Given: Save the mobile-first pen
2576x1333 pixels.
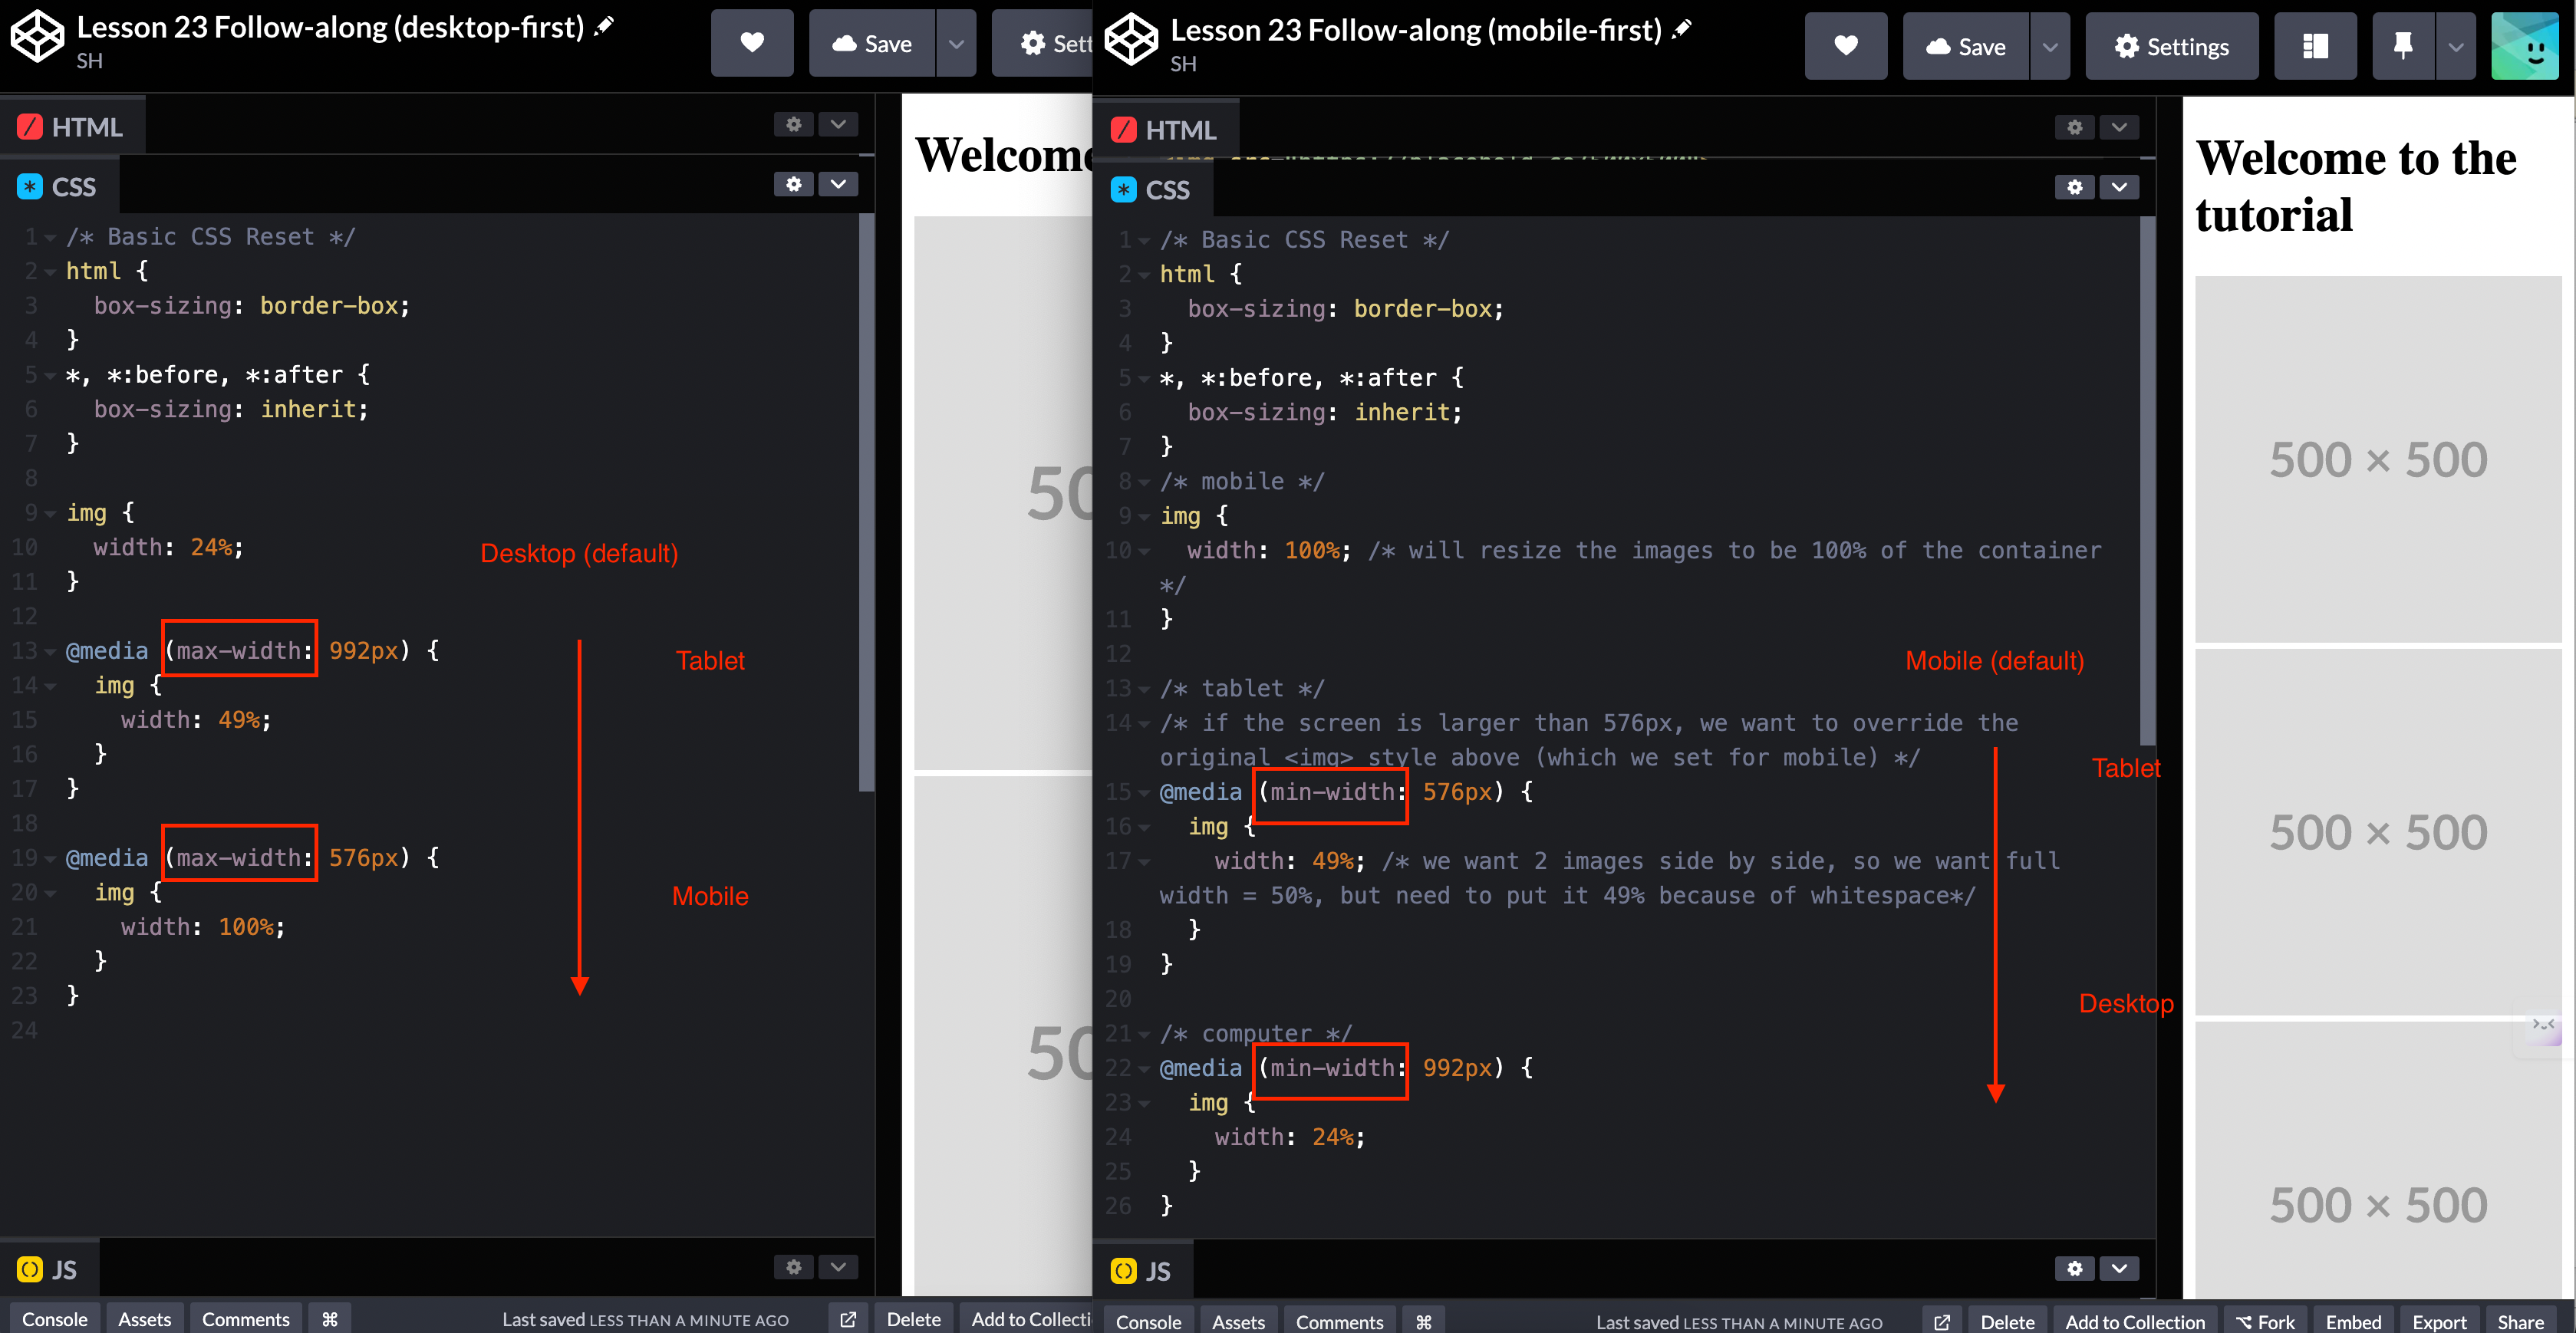Looking at the screenshot, I should 1966,46.
